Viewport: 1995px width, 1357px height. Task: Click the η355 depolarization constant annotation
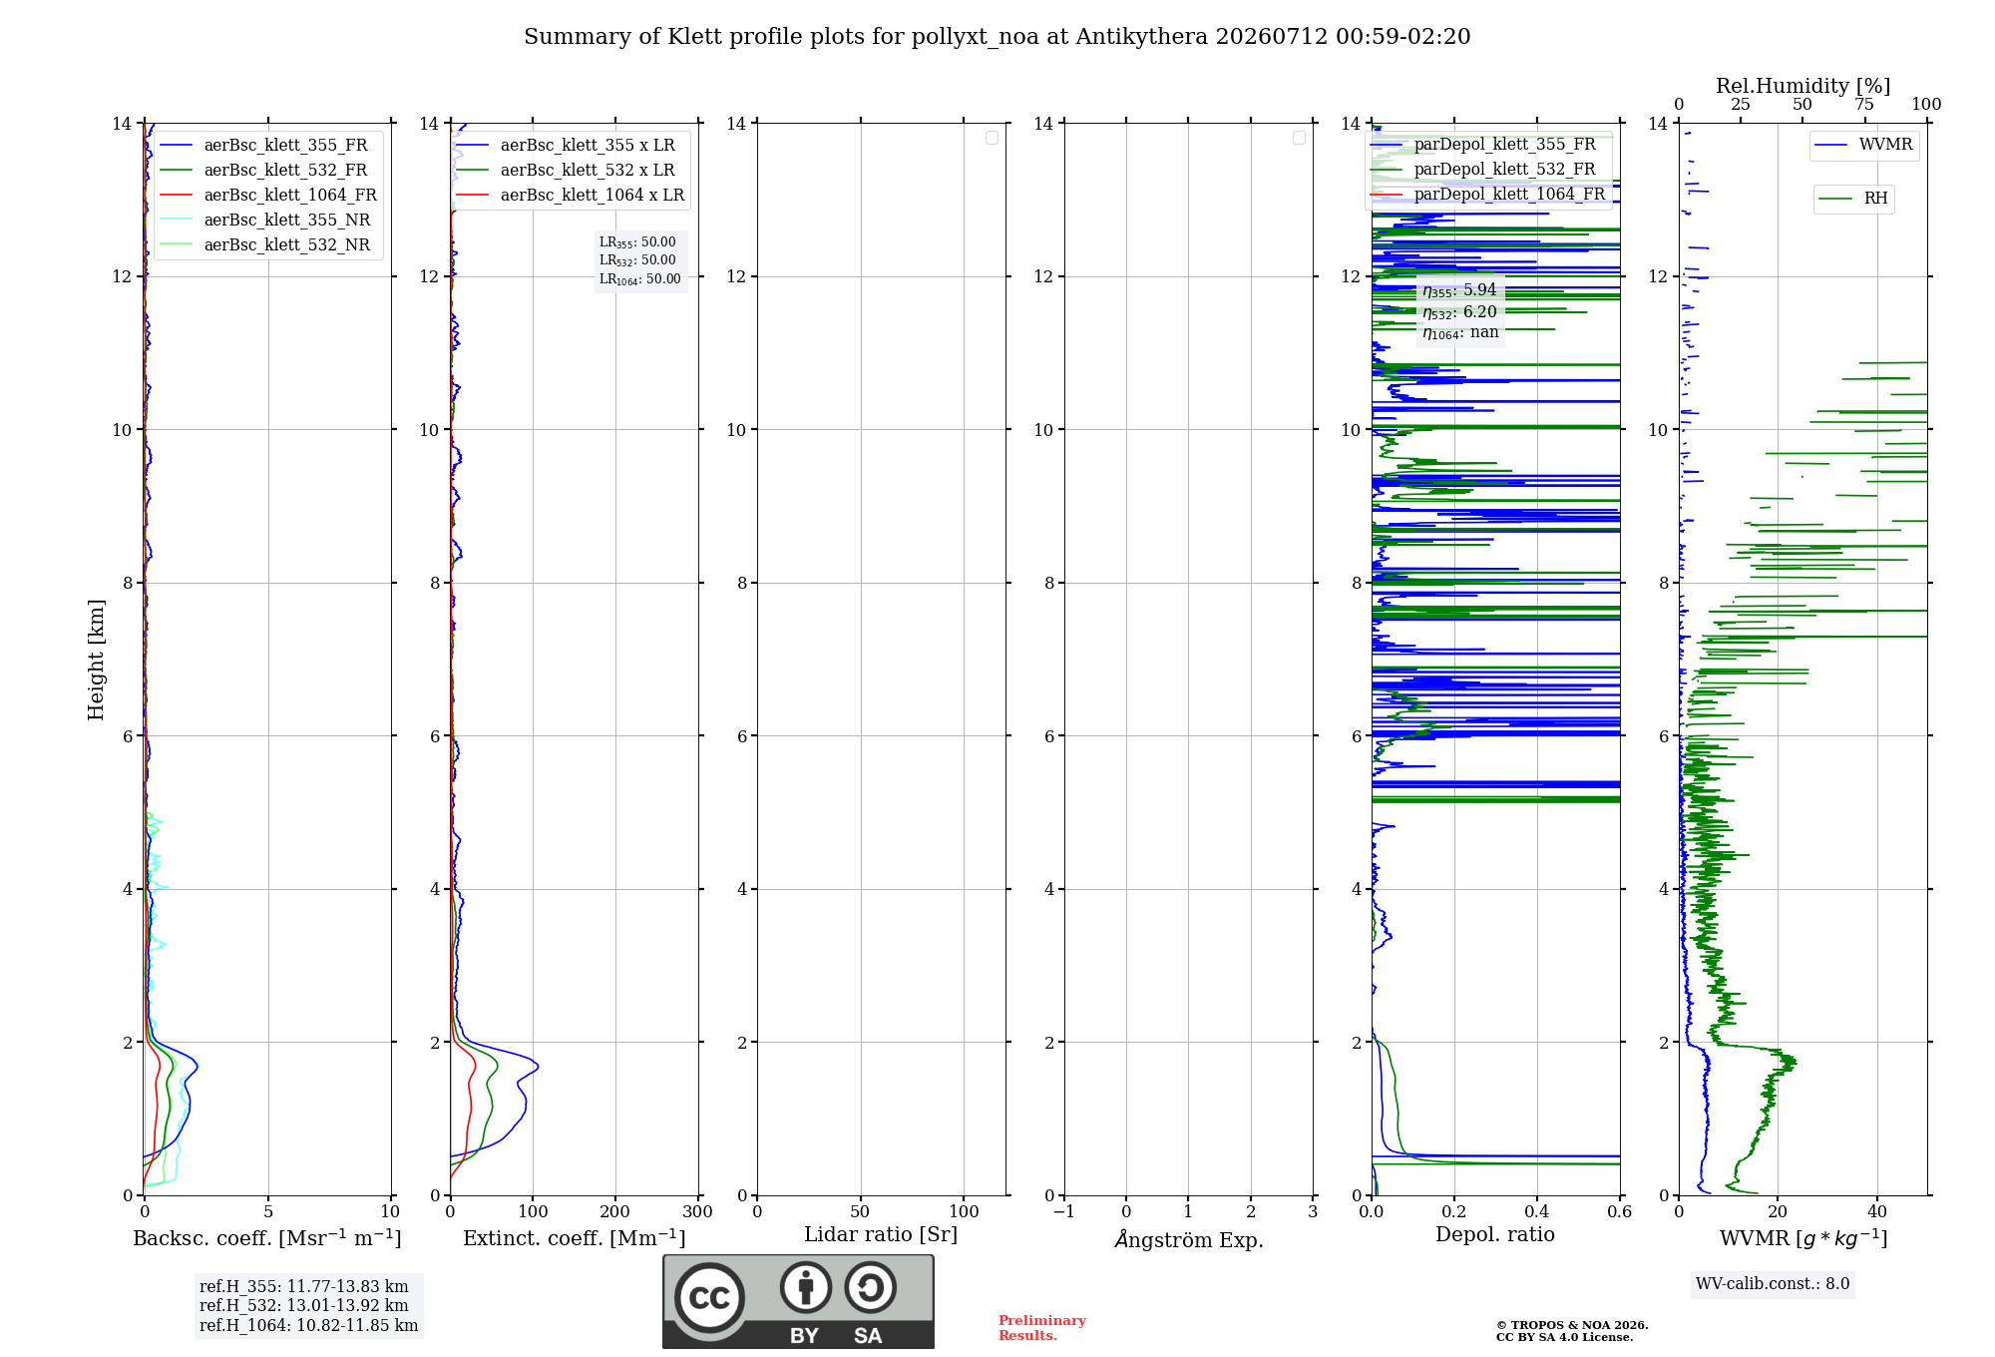pyautogui.click(x=1459, y=290)
